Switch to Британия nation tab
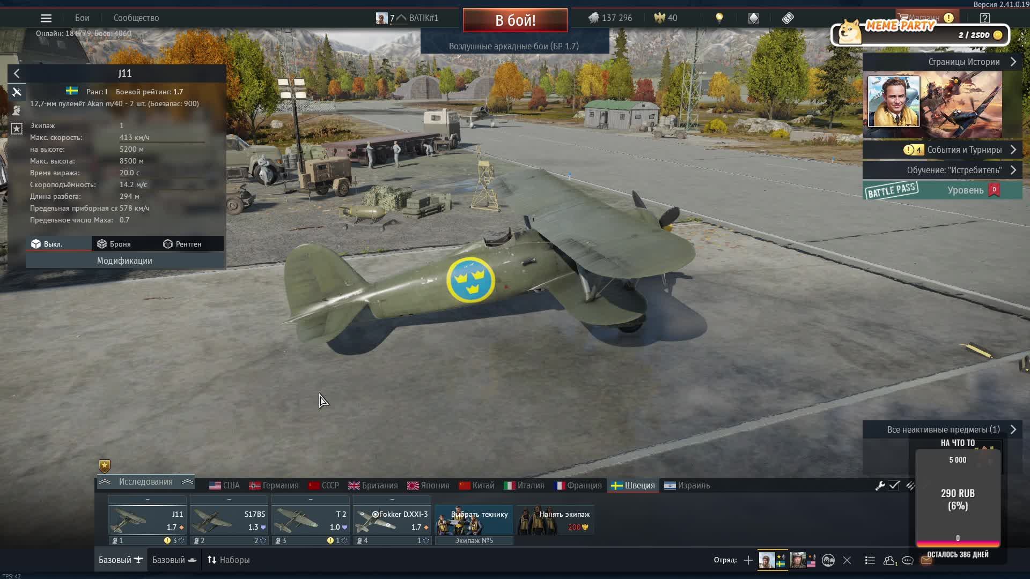The height and width of the screenshot is (579, 1030). click(x=373, y=486)
